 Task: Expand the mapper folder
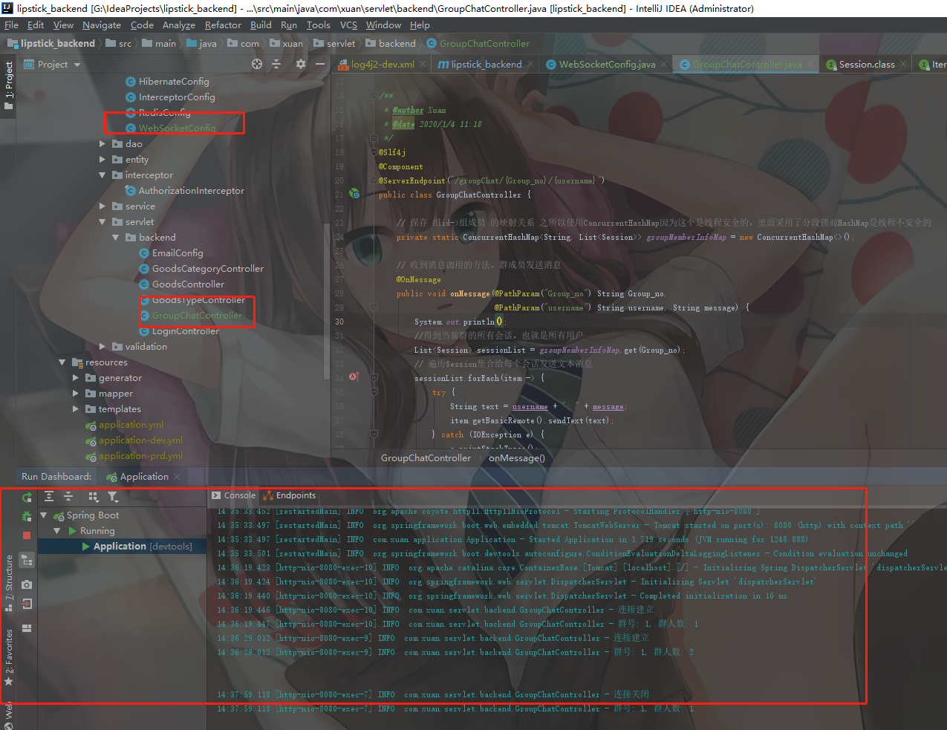click(x=76, y=394)
